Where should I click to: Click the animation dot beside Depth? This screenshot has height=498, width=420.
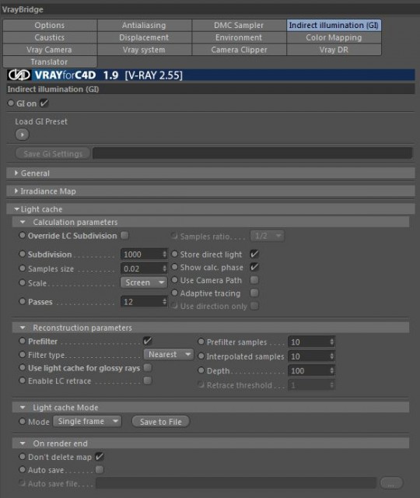coord(201,370)
